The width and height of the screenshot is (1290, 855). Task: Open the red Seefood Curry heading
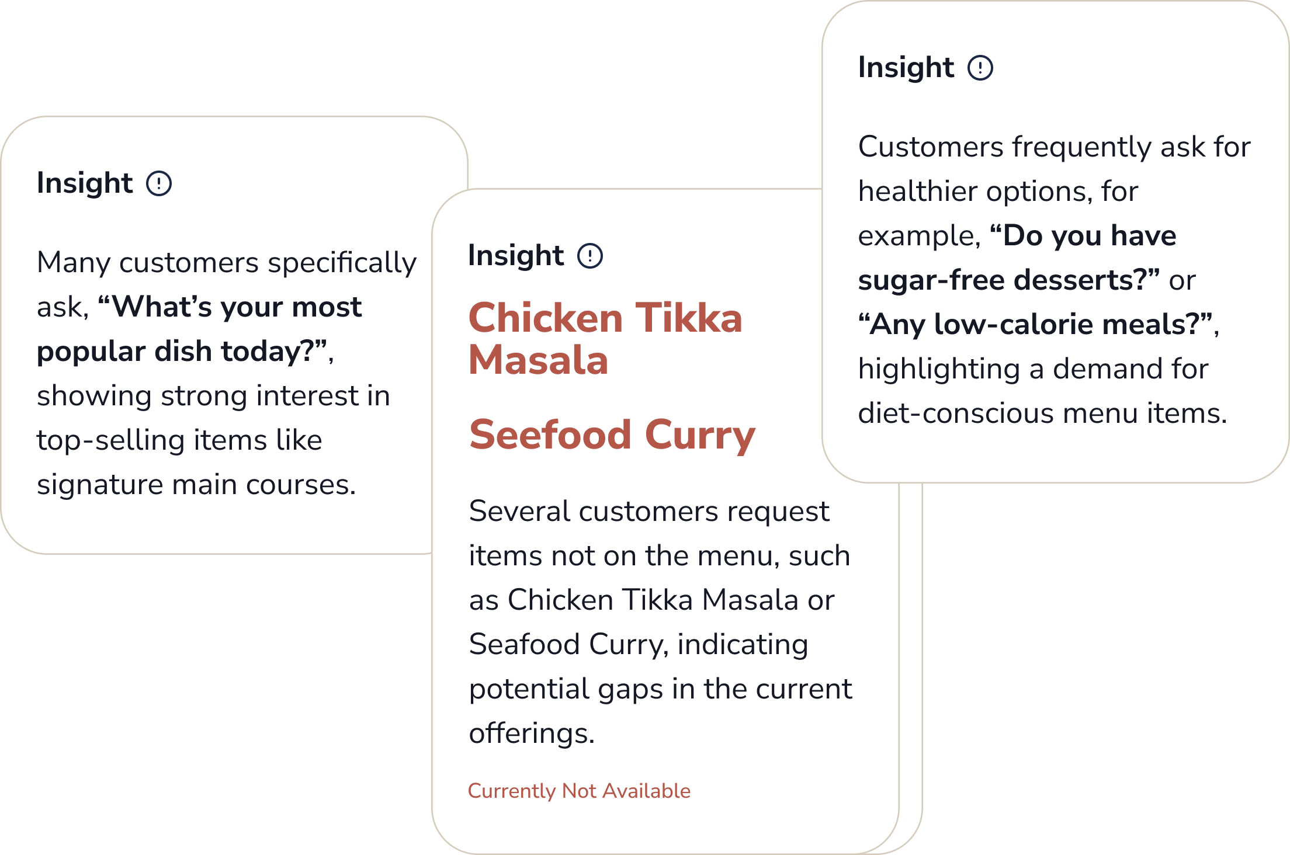612,435
